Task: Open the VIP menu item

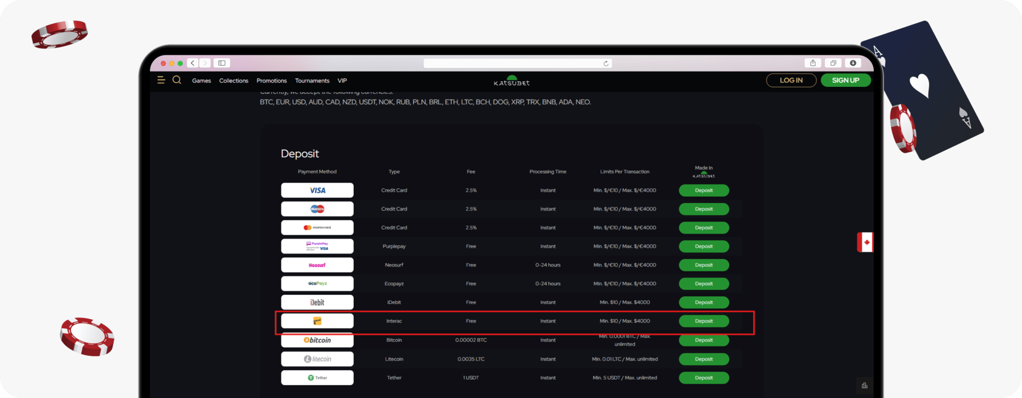Action: tap(342, 81)
